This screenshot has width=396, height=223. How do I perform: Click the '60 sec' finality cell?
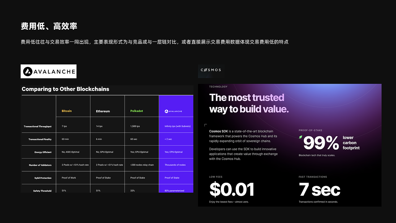tap(134, 139)
